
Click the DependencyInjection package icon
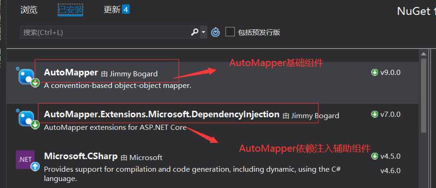click(28, 119)
